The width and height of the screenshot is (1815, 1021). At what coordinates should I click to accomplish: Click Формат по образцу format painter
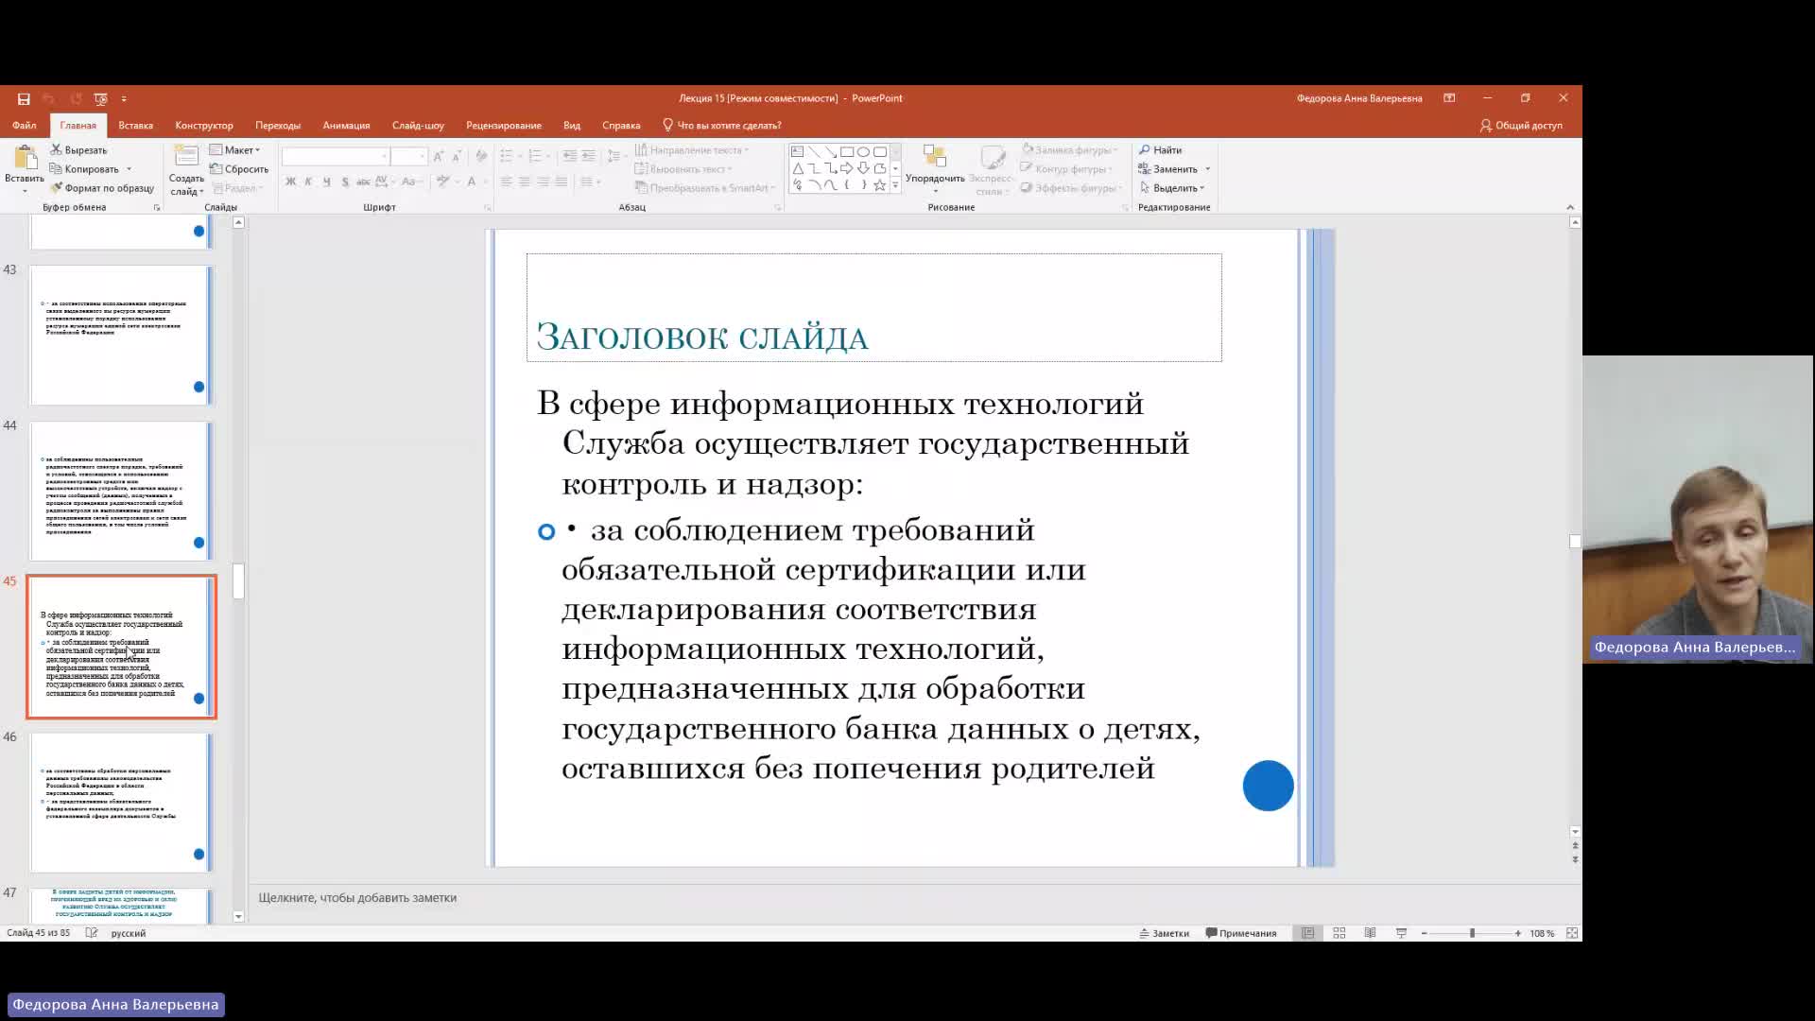coord(102,188)
